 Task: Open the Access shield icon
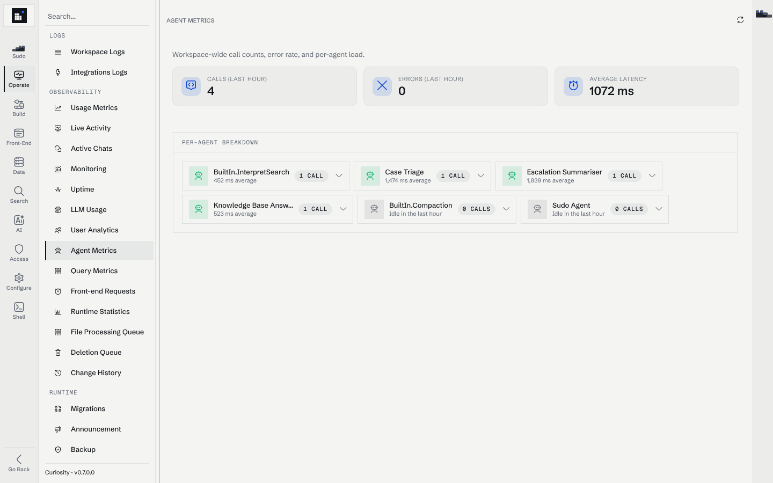coord(19,253)
